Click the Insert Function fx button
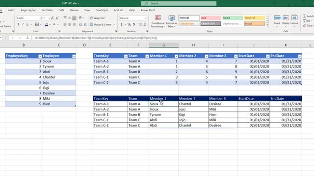The width and height of the screenshot is (314, 176). [27, 38]
